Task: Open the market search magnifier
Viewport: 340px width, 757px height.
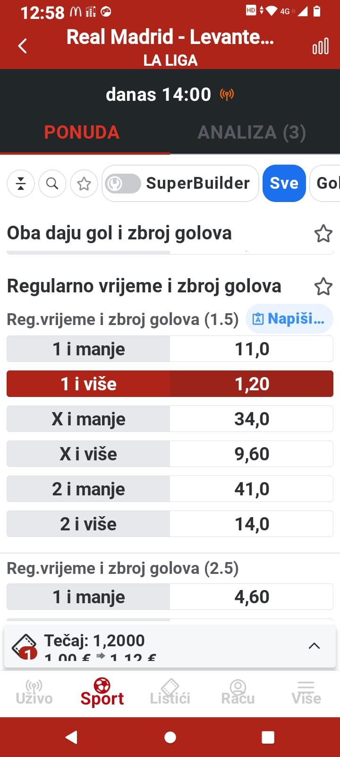Action: click(52, 184)
